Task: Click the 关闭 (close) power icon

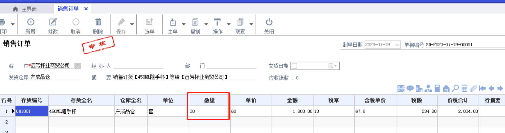Action: click(269, 22)
